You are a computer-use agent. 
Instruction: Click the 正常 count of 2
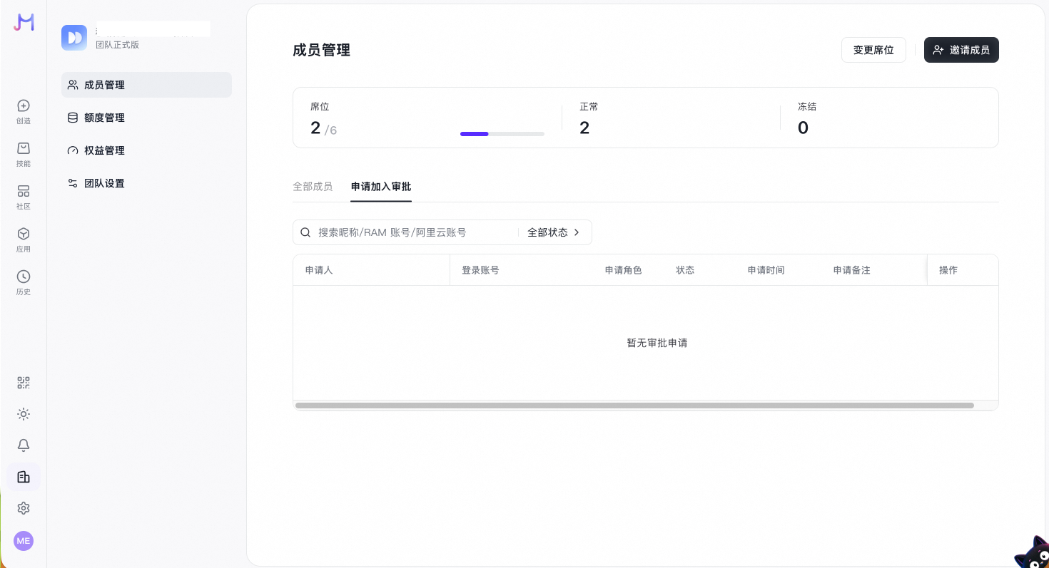(x=584, y=128)
